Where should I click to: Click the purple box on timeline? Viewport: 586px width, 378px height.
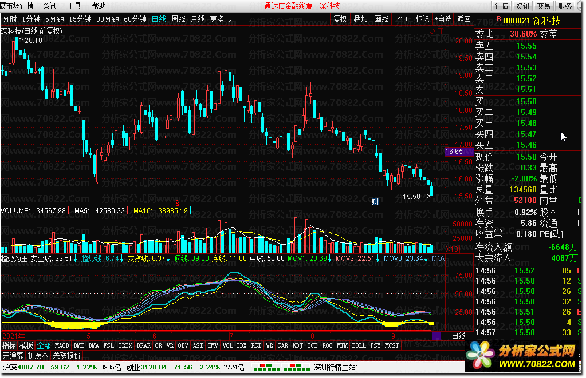[436, 336]
